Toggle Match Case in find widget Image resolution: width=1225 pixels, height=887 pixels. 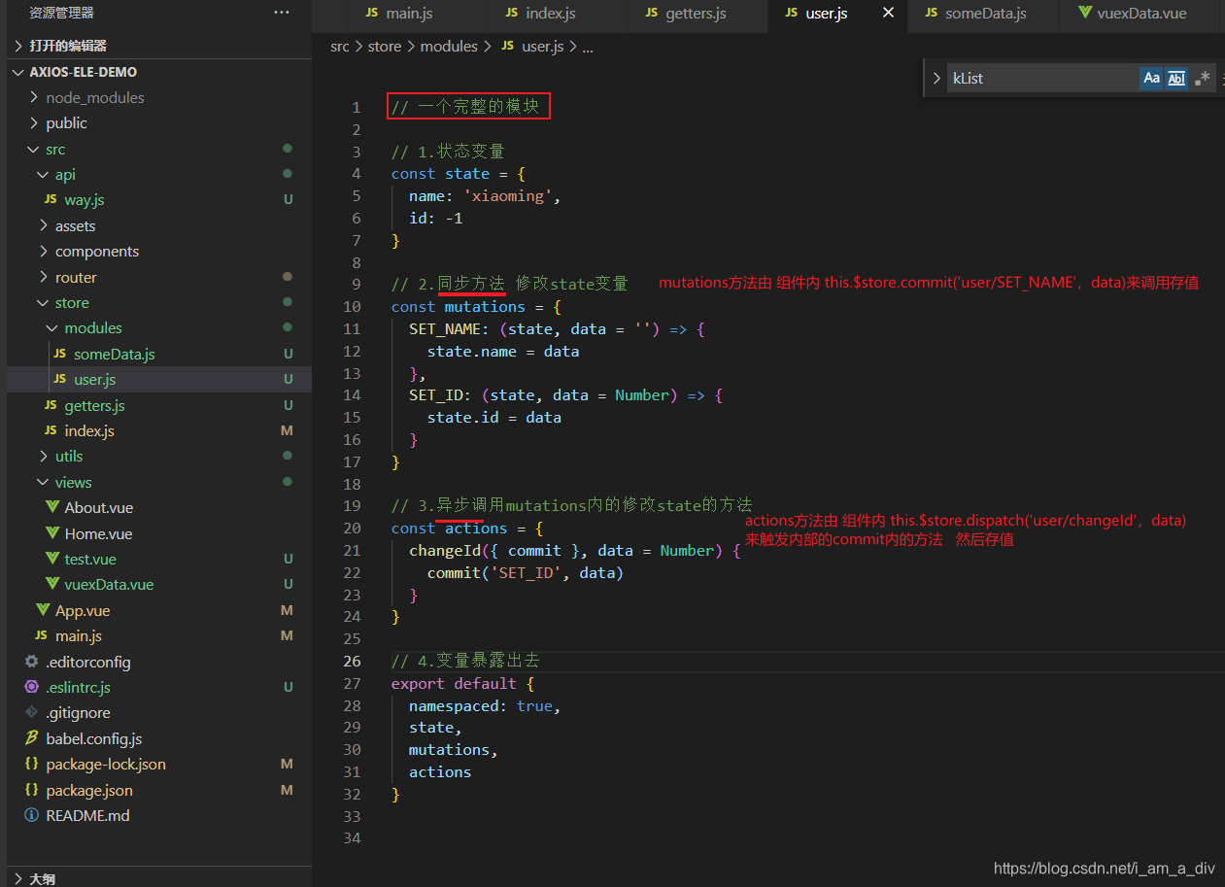[x=1151, y=79]
